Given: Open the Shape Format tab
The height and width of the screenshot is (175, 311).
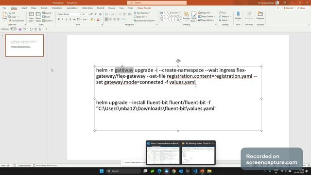Looking at the screenshot, I should coord(144,8).
